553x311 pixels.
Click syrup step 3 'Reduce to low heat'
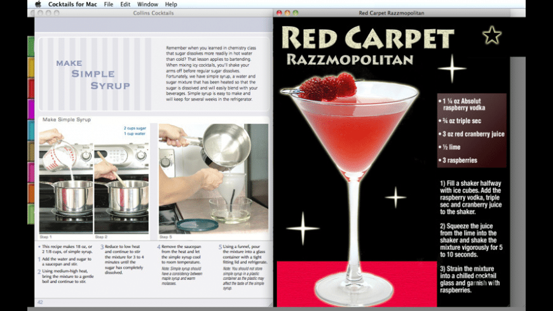[123, 260]
